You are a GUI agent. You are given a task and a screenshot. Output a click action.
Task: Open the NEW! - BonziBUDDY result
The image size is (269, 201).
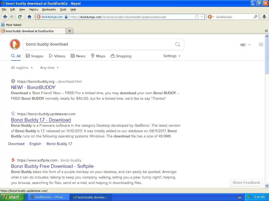33,87
